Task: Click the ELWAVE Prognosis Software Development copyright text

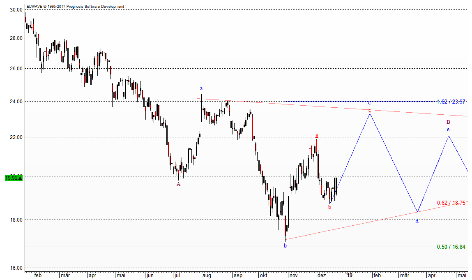Action: 75,6
